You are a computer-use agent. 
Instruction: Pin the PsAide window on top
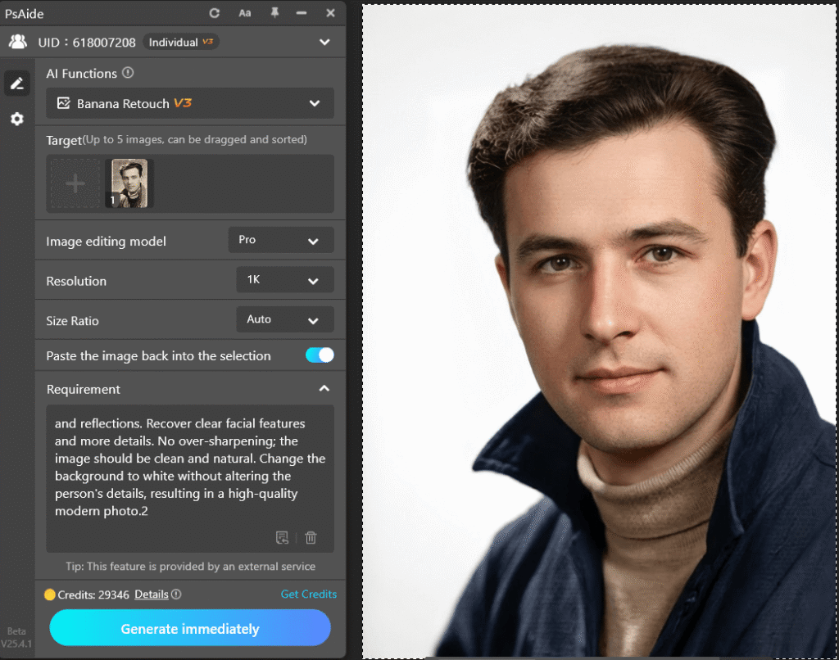tap(275, 13)
